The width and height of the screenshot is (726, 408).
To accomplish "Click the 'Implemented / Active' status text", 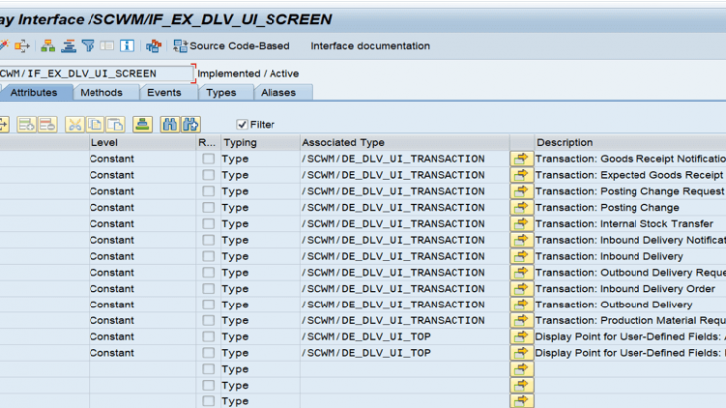I will (249, 74).
